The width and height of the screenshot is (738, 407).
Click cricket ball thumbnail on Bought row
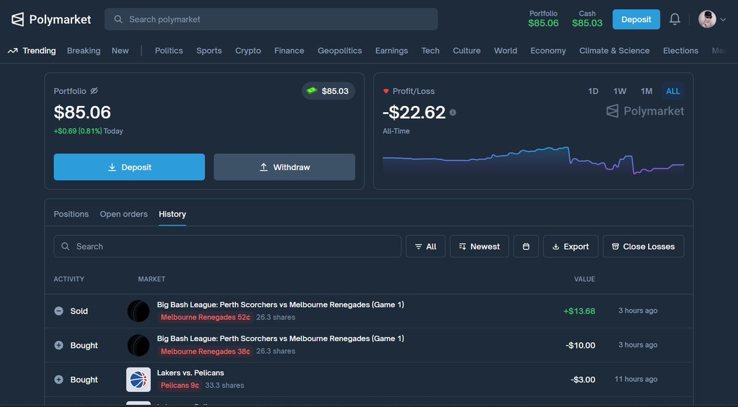(138, 345)
